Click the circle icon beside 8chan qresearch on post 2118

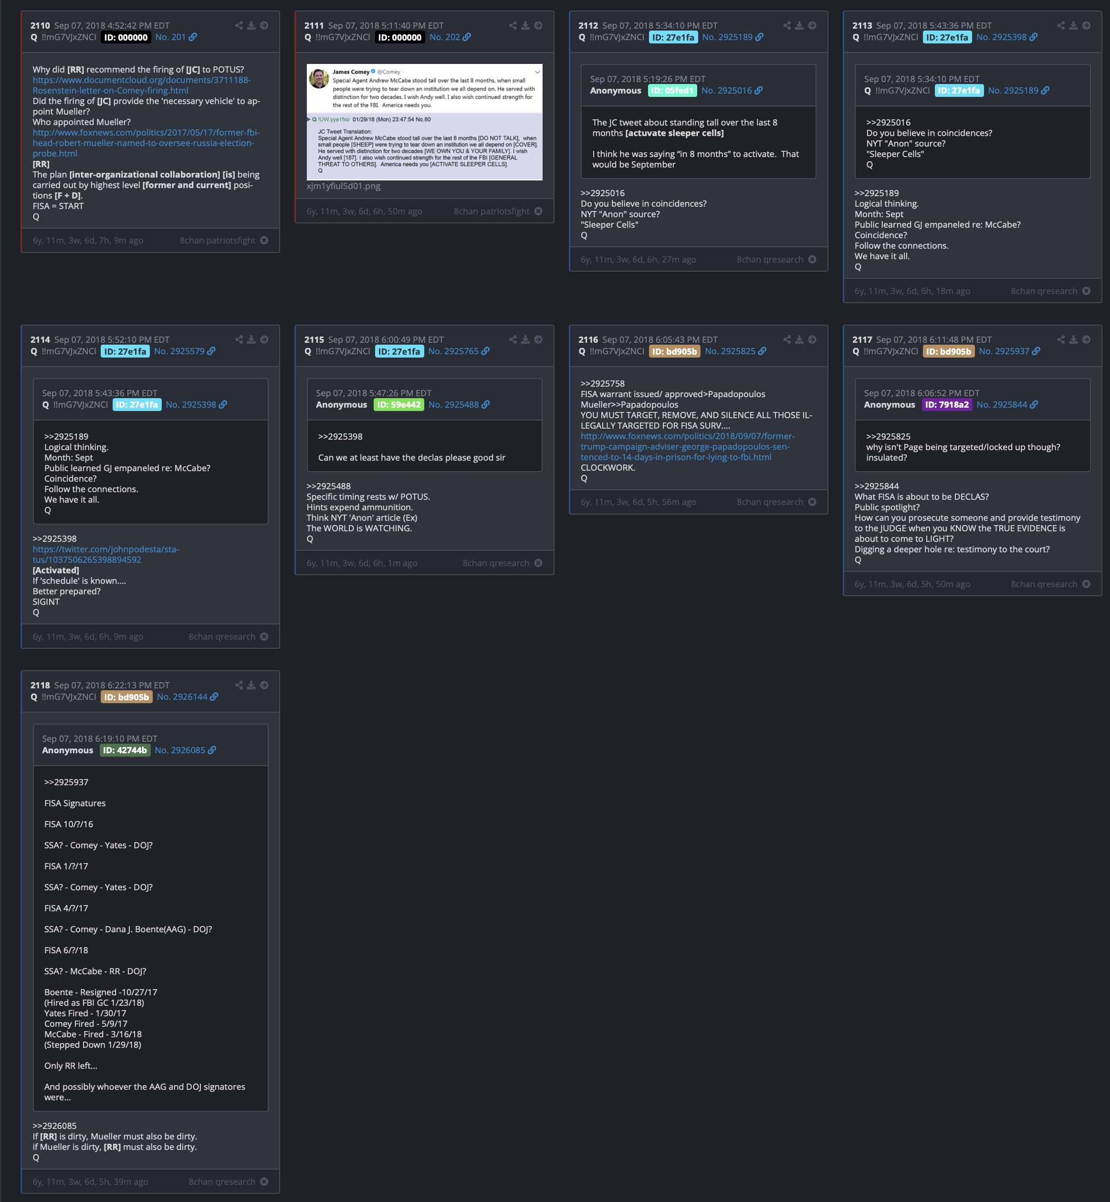(x=264, y=1181)
